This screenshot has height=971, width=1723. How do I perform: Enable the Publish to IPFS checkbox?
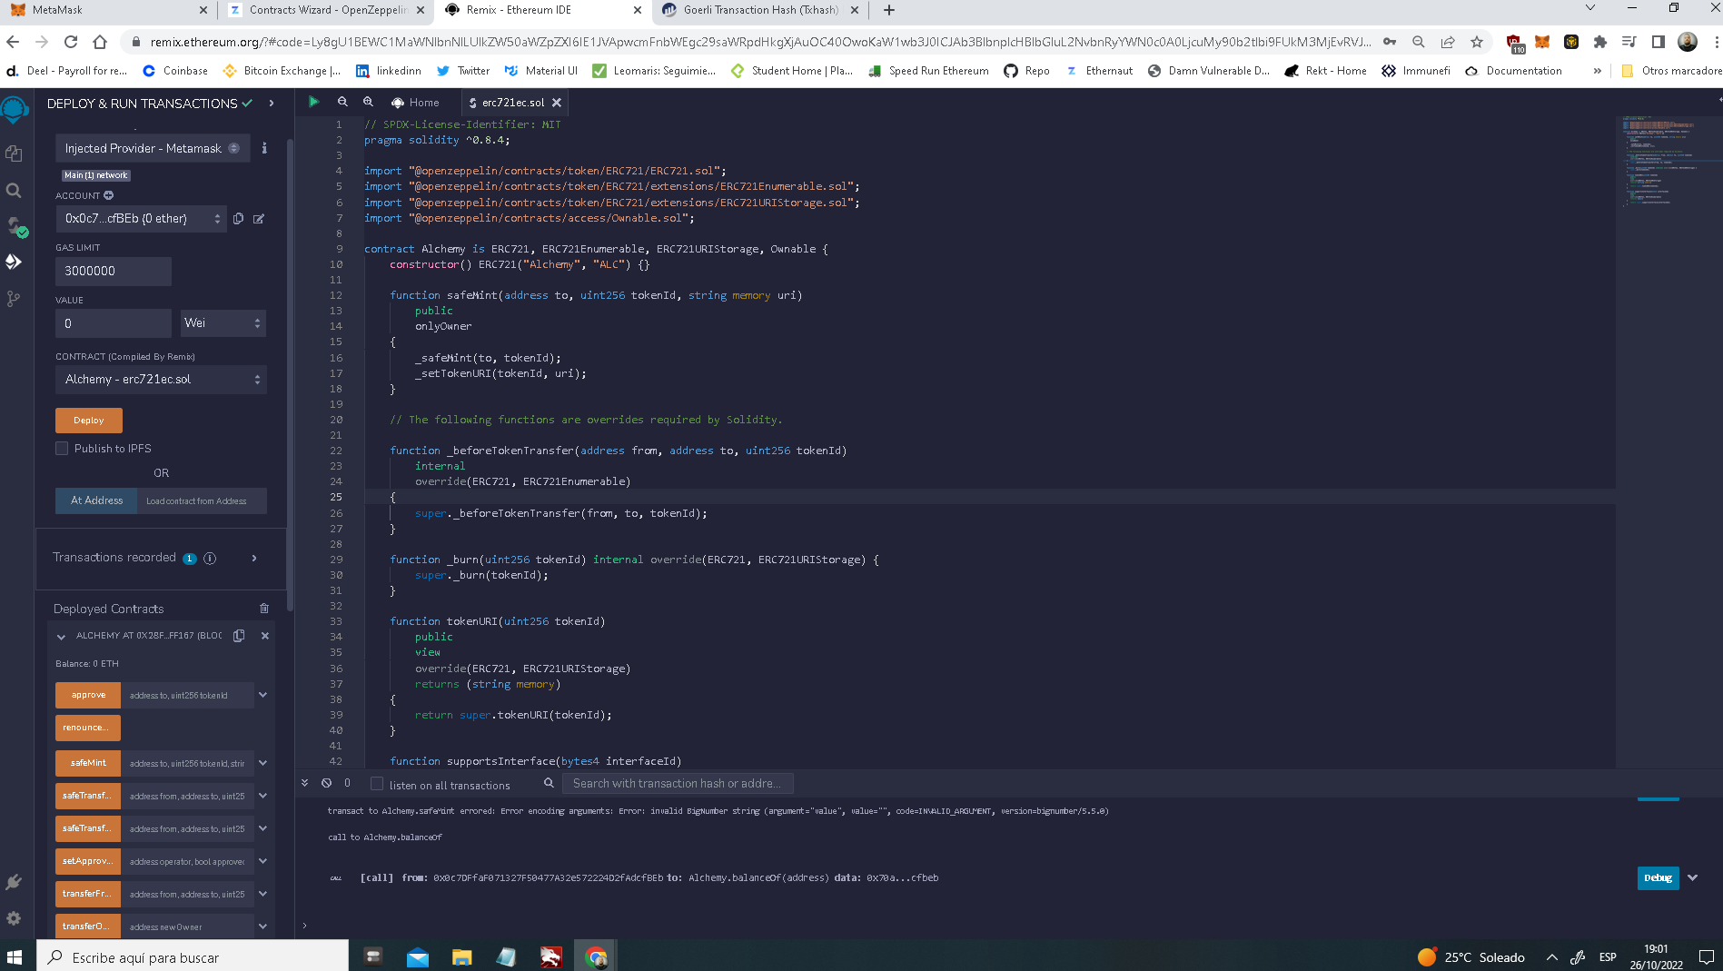[x=62, y=448]
